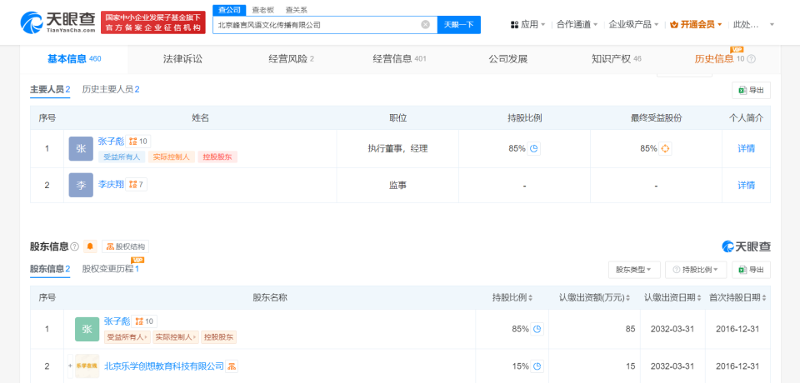The image size is (800, 383).
Task: Select the 查老板 search mode
Action: [262, 9]
